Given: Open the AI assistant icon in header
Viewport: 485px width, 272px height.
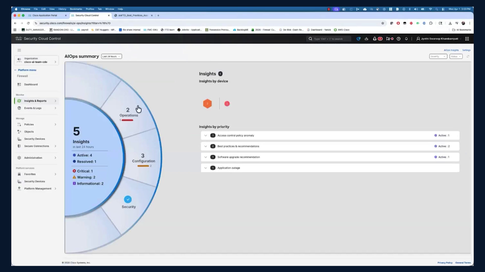Looking at the screenshot, I should [x=358, y=39].
